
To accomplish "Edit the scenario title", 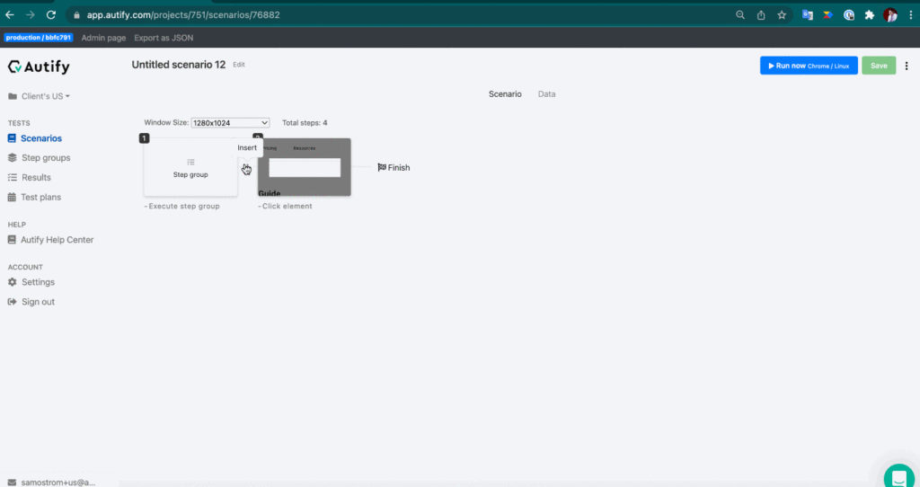I will (x=239, y=65).
